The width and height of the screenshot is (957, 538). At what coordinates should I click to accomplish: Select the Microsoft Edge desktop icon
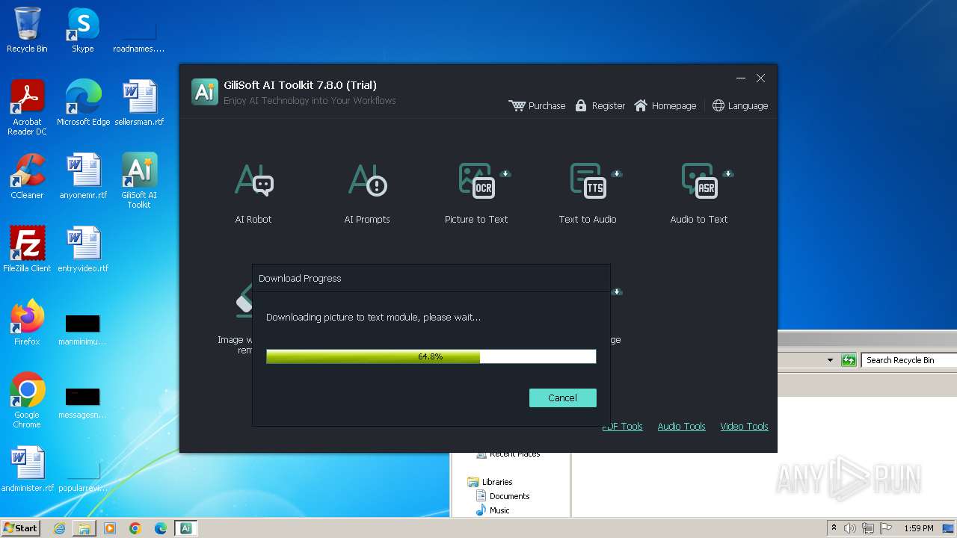[83, 103]
